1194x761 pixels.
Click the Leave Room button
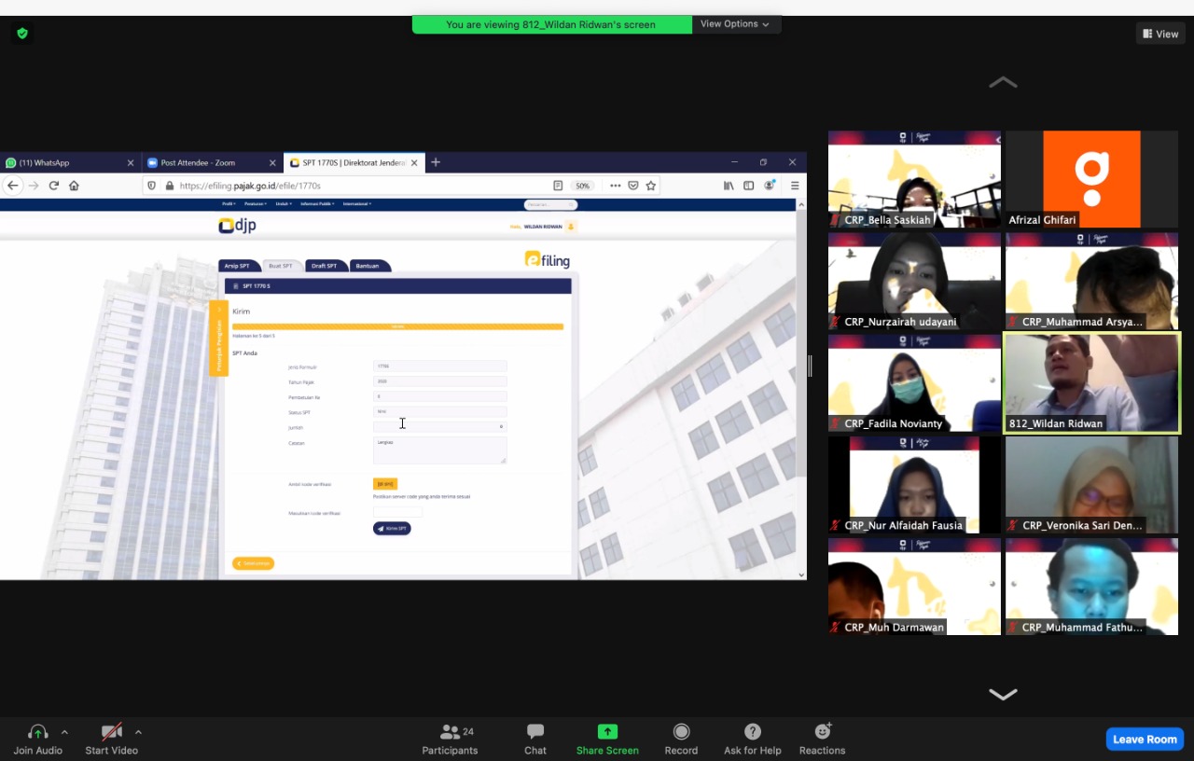click(x=1145, y=740)
